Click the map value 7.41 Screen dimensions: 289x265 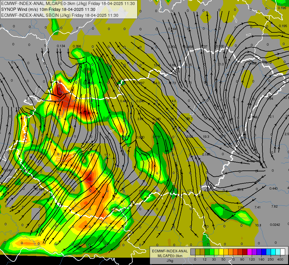tap(257, 208)
